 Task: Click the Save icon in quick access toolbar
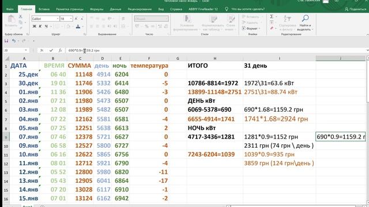[6, 41]
